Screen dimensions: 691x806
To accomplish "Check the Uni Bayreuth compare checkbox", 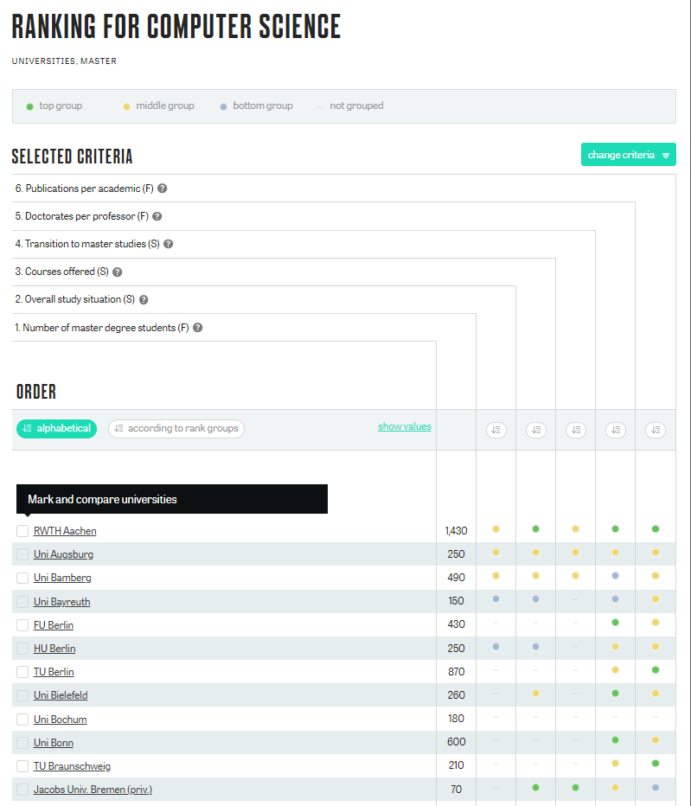I will pos(22,601).
